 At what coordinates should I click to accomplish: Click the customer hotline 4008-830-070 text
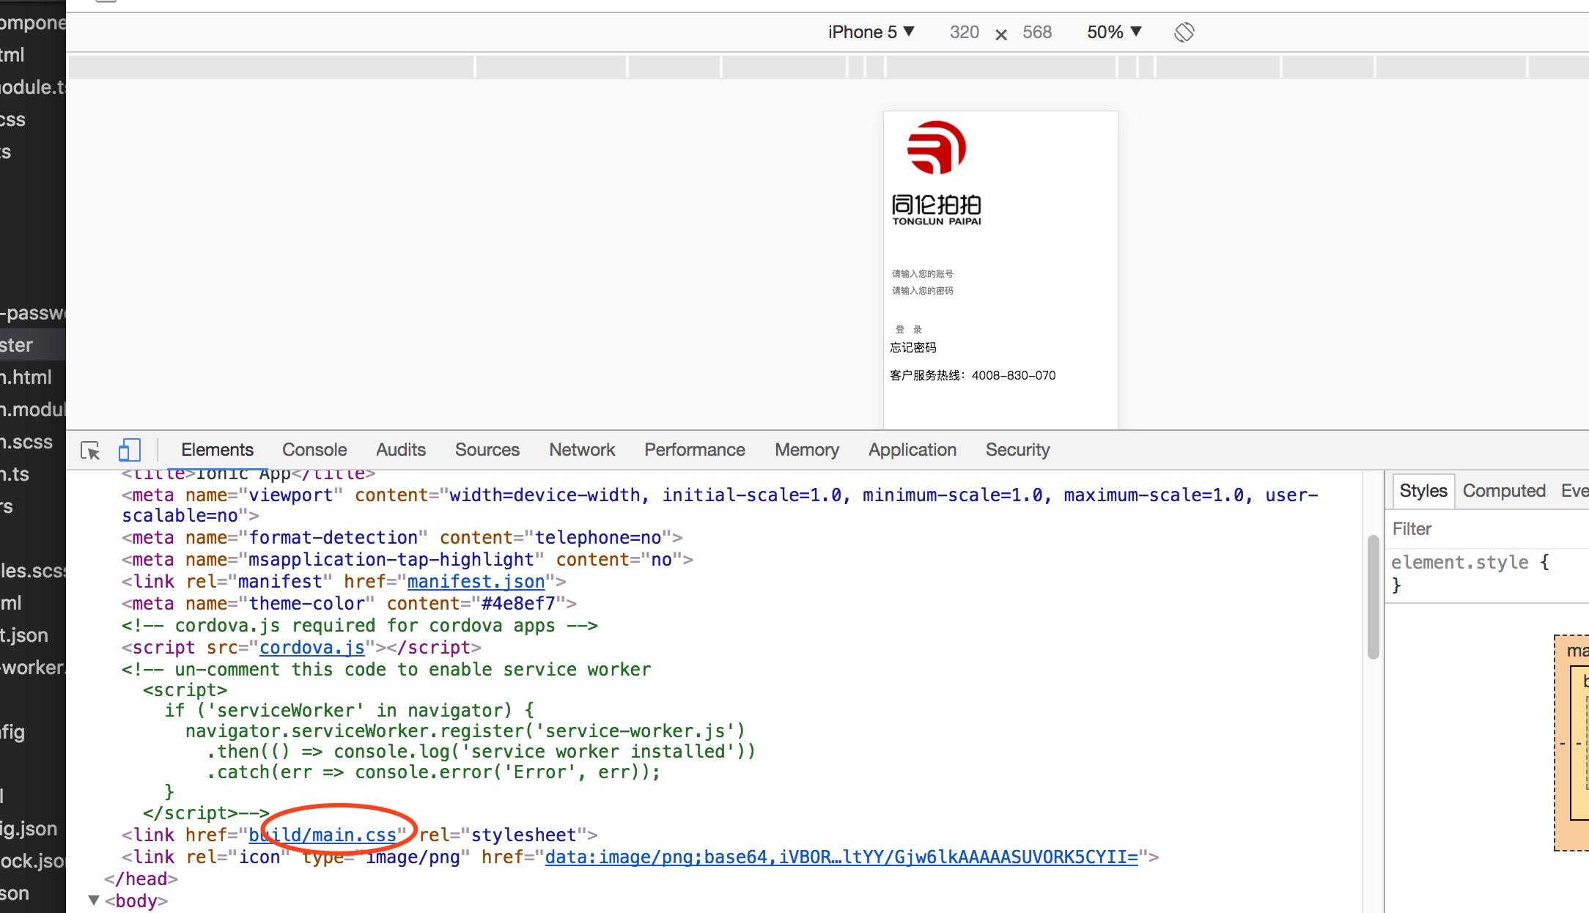coord(973,375)
